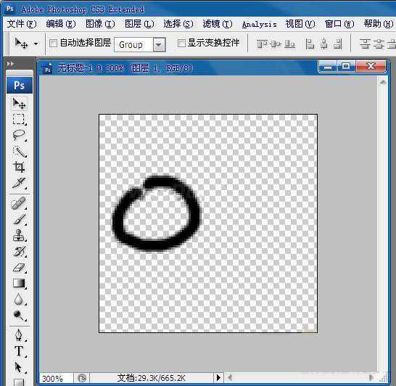Image resolution: width=396 pixels, height=386 pixels.
Task: Open the 图层(L) menu
Action: (139, 24)
